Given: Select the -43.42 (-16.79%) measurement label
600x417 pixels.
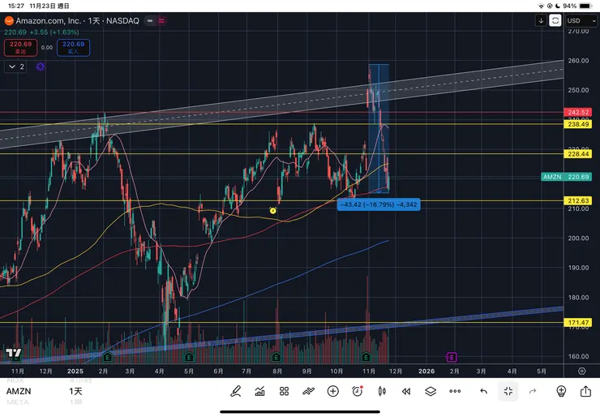Looking at the screenshot, I should click(379, 204).
